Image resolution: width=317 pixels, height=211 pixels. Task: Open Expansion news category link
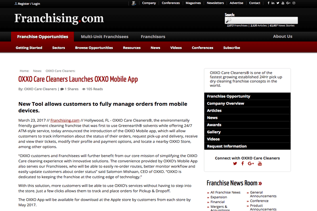(x=219, y=197)
